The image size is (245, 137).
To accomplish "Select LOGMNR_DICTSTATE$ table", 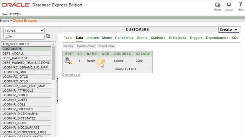I will coord(26,118).
